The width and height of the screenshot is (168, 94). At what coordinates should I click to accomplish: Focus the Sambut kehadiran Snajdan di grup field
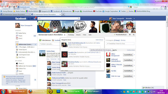(x=85, y=57)
